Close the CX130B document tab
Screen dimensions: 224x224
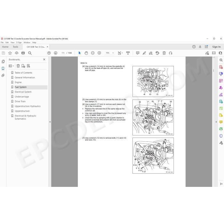pos(47,47)
